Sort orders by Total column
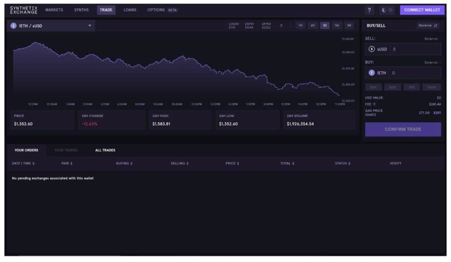The height and width of the screenshot is (262, 451). (x=288, y=163)
